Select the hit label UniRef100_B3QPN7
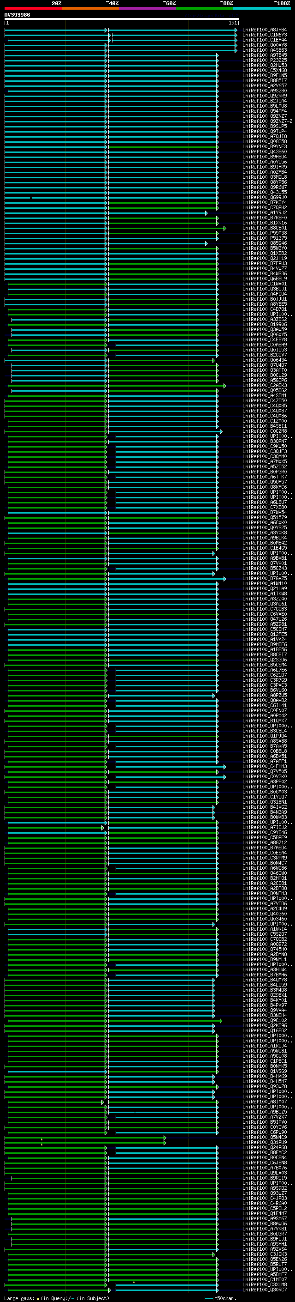Viewport: 295px width, 1302px height. tap(265, 441)
